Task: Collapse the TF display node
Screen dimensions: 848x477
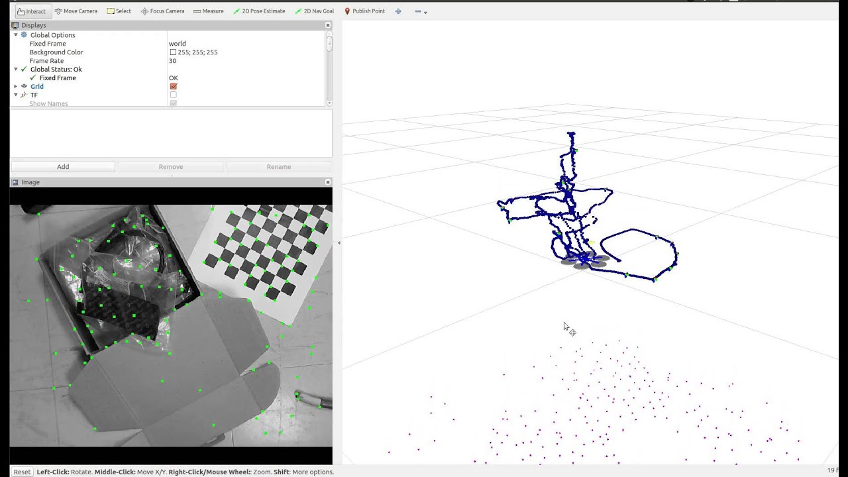Action: 16,95
